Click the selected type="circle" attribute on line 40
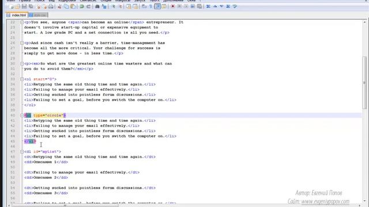This screenshot has width=369, height=207. tap(48, 115)
